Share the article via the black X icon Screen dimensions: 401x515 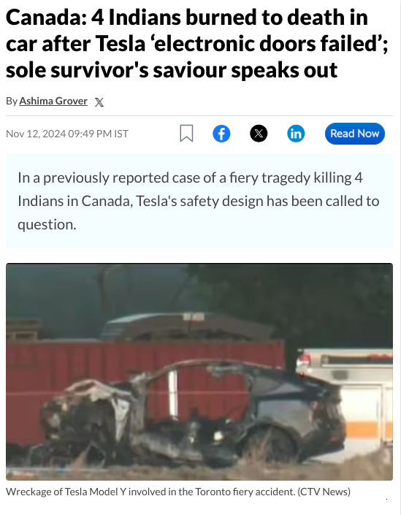point(259,134)
